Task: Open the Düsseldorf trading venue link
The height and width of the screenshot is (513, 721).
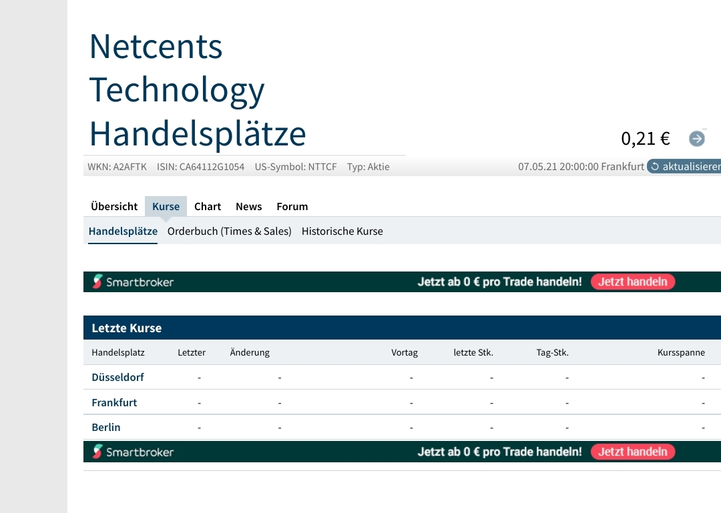Action: 117,377
